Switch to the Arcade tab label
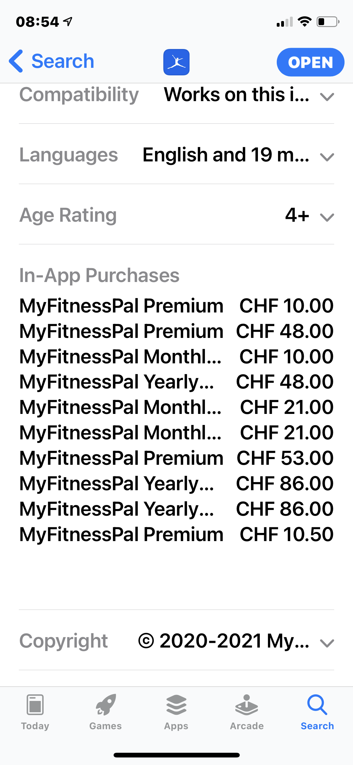The width and height of the screenshot is (353, 765). click(x=247, y=726)
